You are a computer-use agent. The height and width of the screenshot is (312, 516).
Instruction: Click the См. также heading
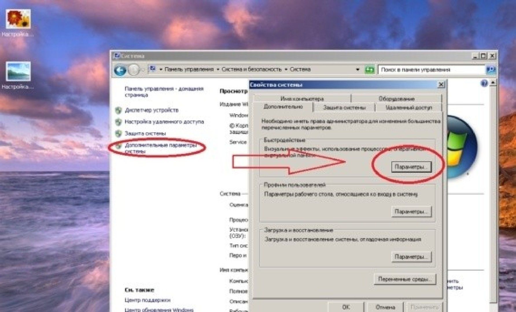click(139, 290)
